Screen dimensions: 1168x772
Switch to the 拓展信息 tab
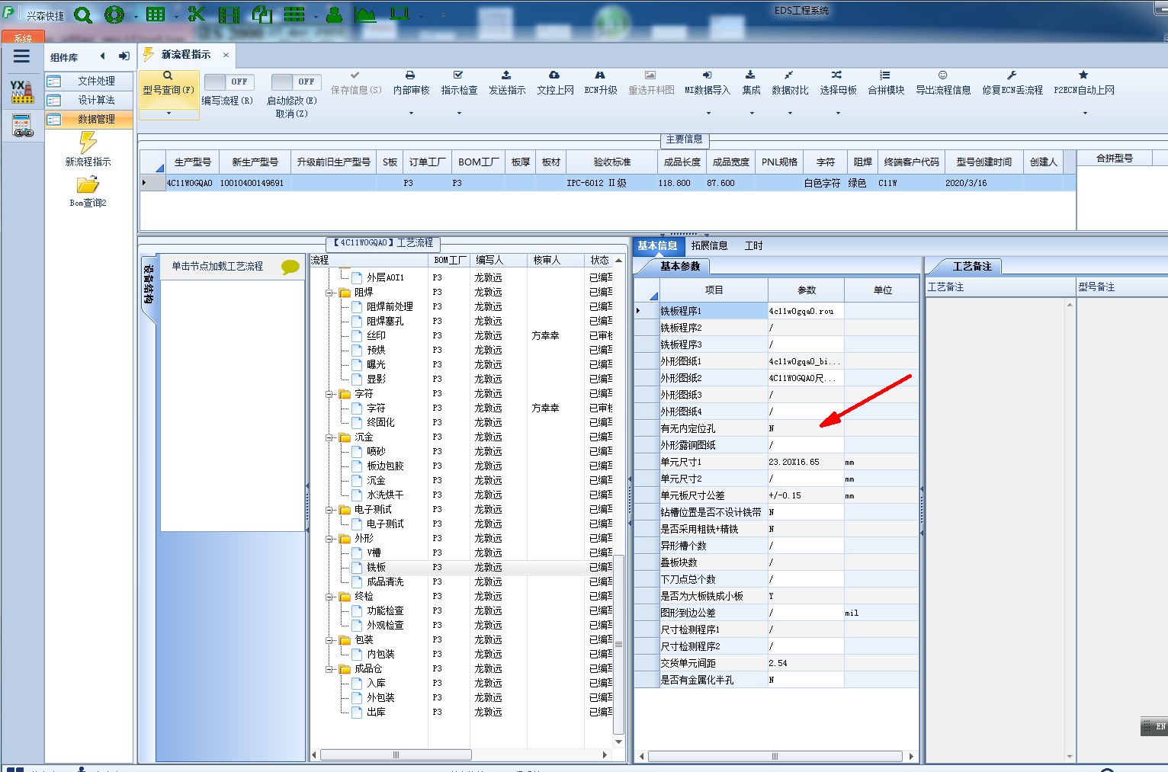coord(709,245)
